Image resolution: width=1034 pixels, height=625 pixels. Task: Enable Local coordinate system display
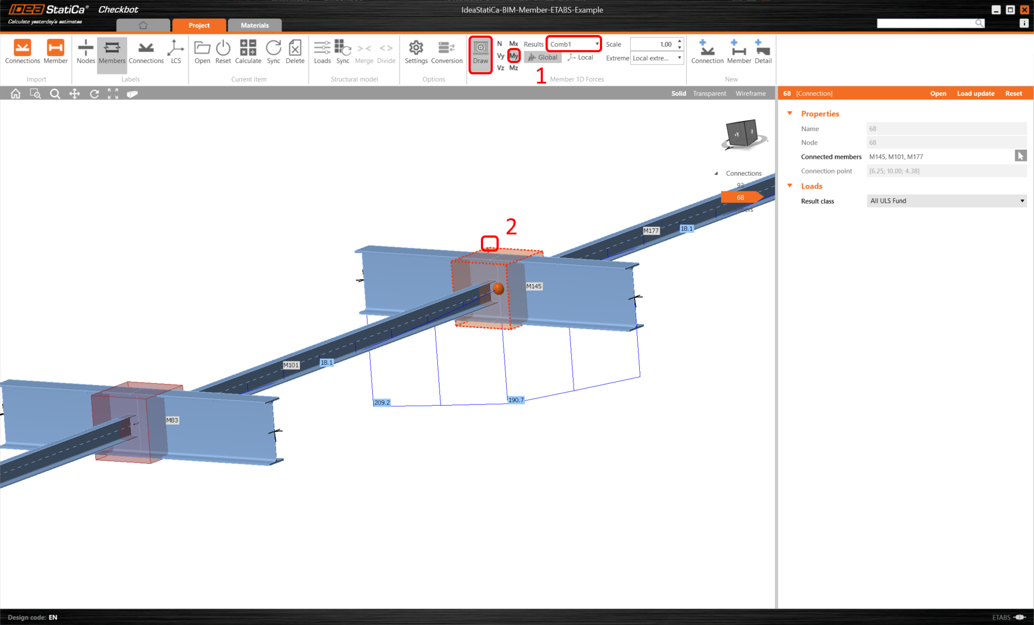click(580, 57)
